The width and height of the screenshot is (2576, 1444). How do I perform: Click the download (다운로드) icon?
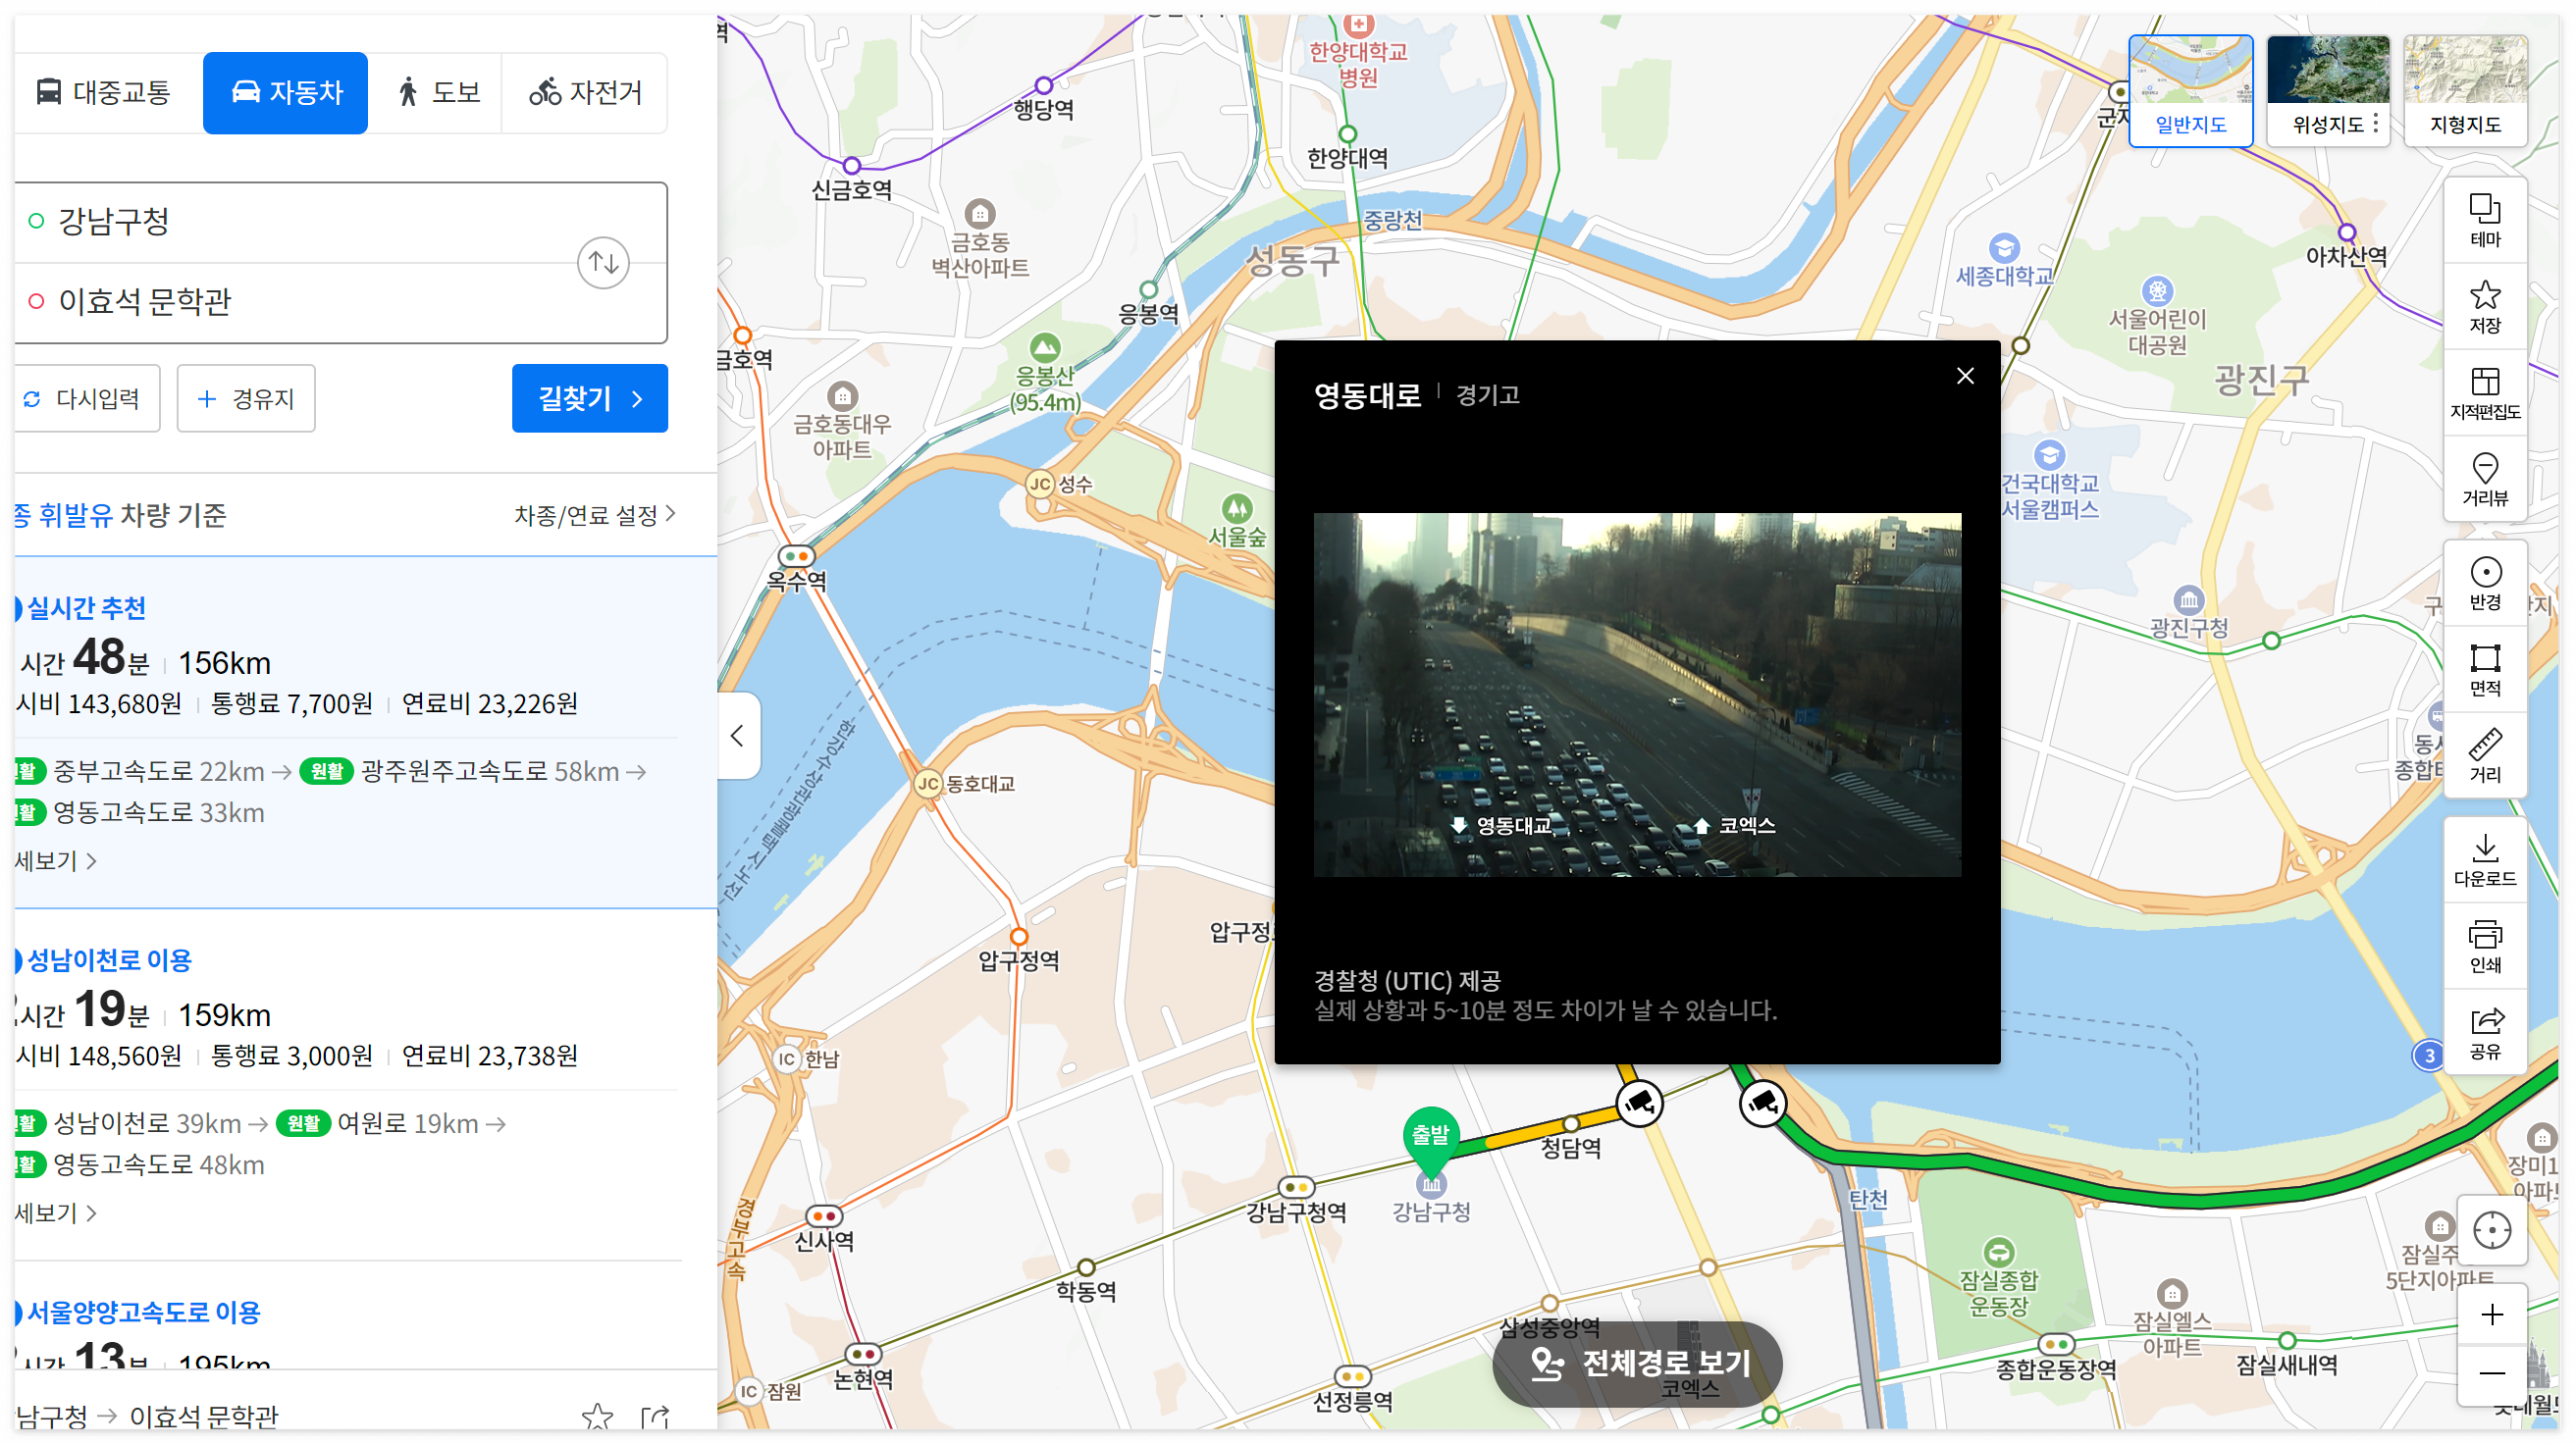tap(2487, 857)
